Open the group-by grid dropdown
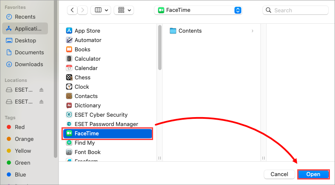The width and height of the screenshot is (335, 185). click(124, 10)
